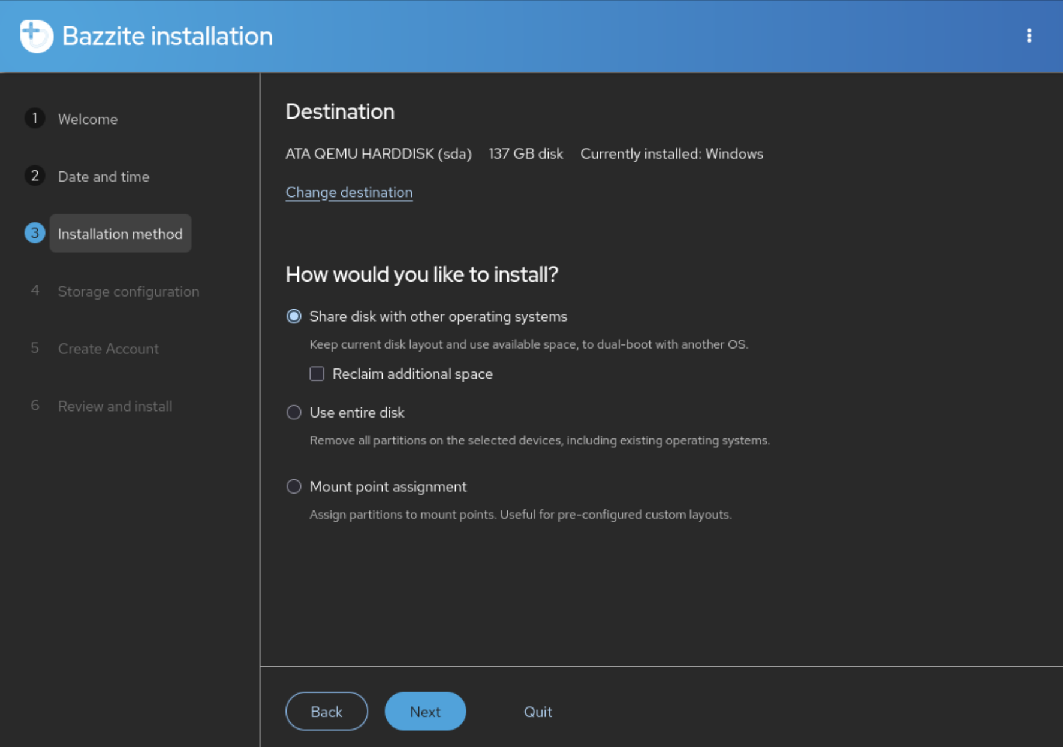Click the highlighted step 3 circle
Screen dimensions: 1063x747
click(35, 233)
